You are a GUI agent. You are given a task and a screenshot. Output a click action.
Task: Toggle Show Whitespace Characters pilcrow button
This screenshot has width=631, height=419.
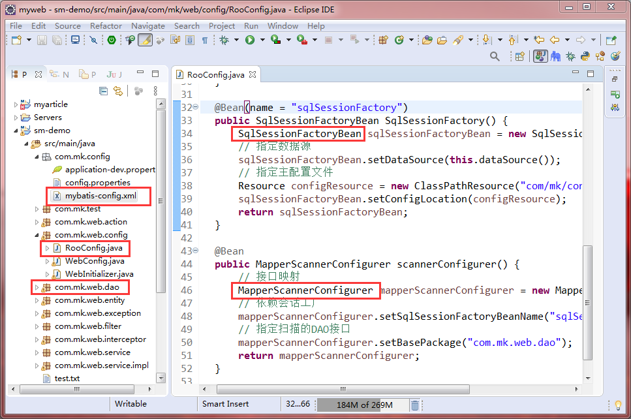(x=205, y=40)
